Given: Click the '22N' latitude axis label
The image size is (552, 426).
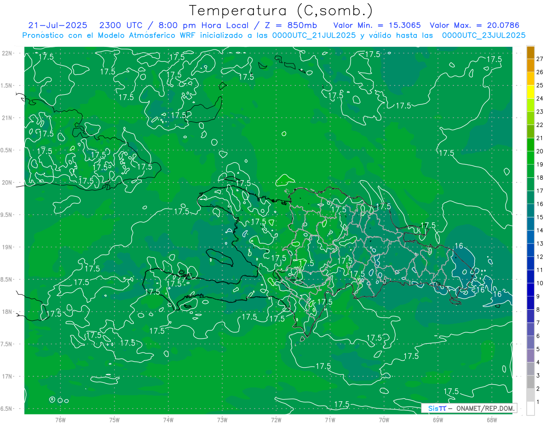Looking at the screenshot, I should [7, 53].
